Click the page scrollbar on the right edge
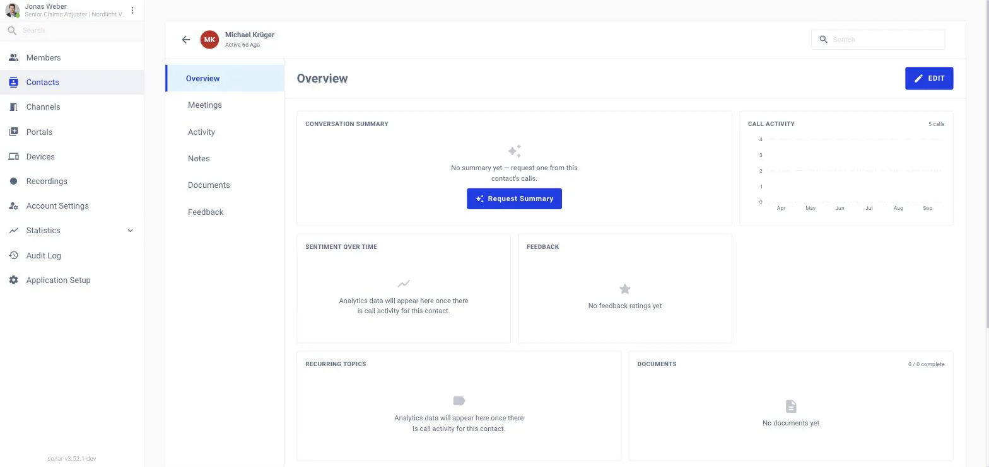The image size is (989, 467). [986, 164]
